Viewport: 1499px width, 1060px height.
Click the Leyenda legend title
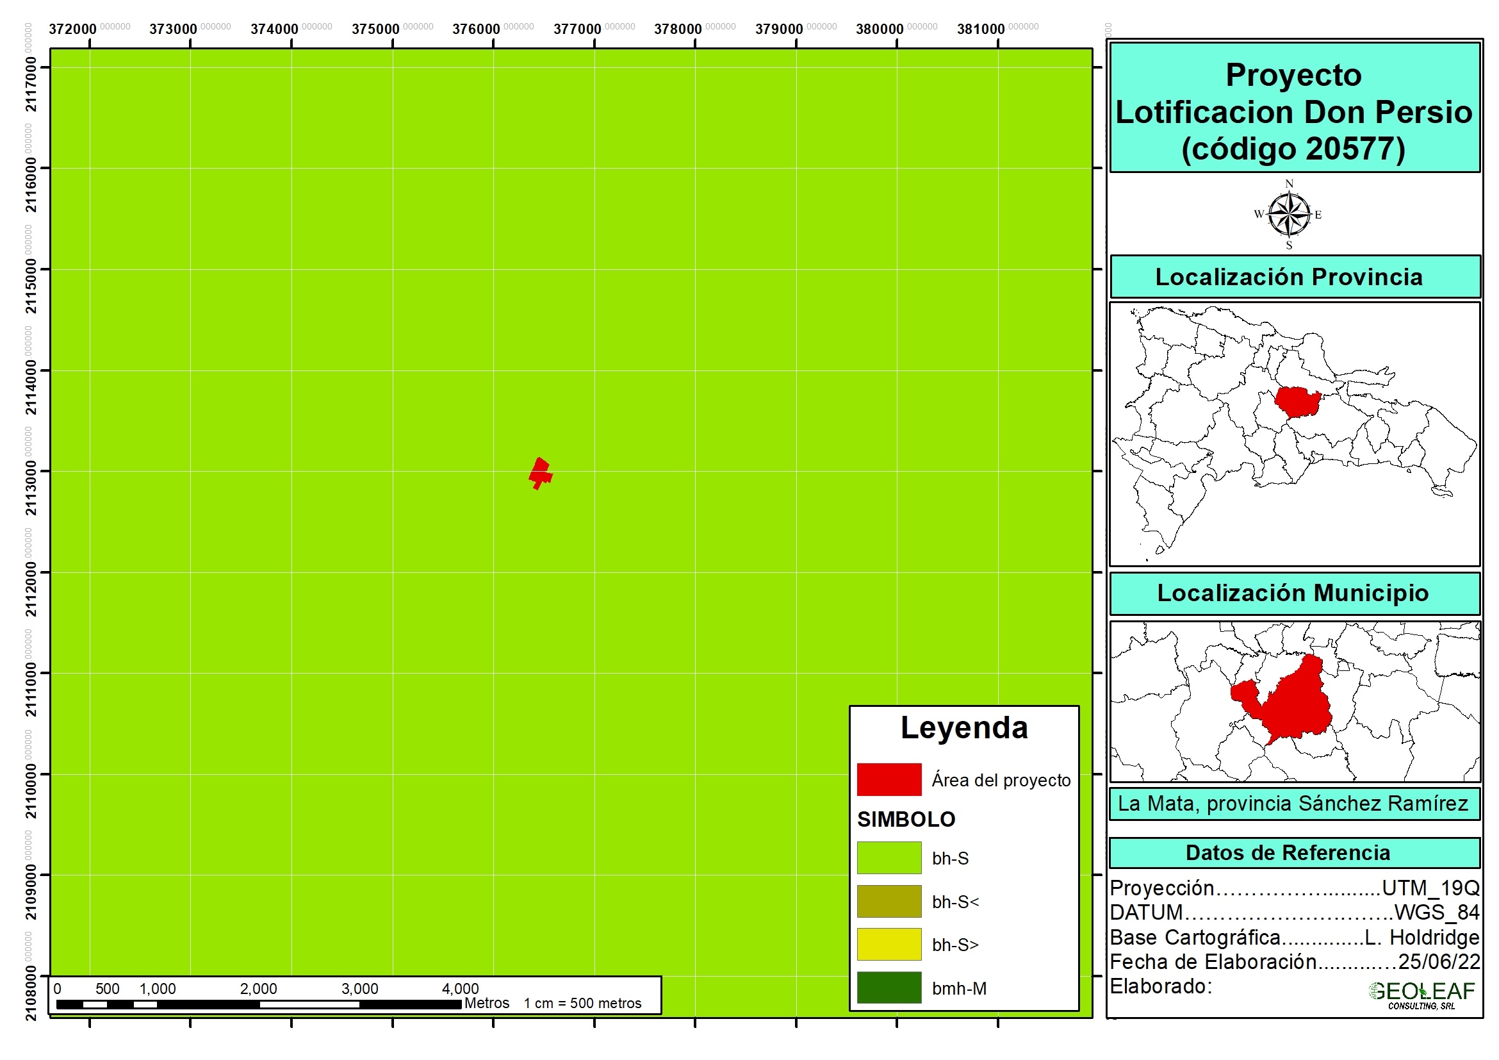963,727
